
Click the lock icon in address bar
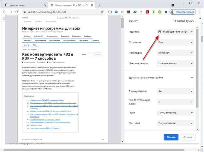click(x=24, y=12)
